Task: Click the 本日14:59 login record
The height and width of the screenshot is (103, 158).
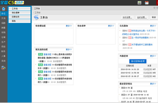Action: [127, 88]
